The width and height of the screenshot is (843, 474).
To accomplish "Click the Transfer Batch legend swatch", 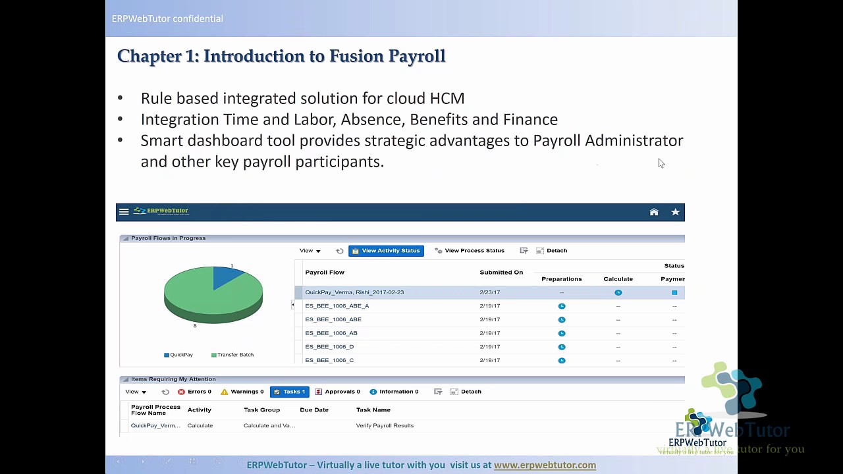I will coord(214,355).
